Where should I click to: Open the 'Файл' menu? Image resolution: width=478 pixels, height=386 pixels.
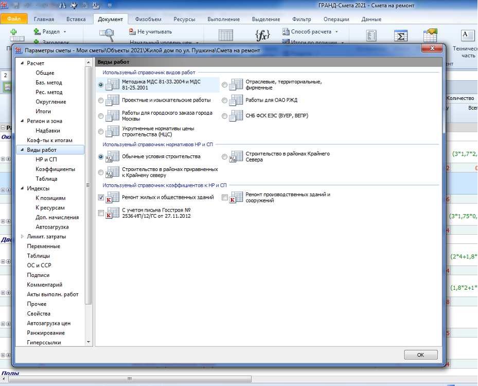14,19
